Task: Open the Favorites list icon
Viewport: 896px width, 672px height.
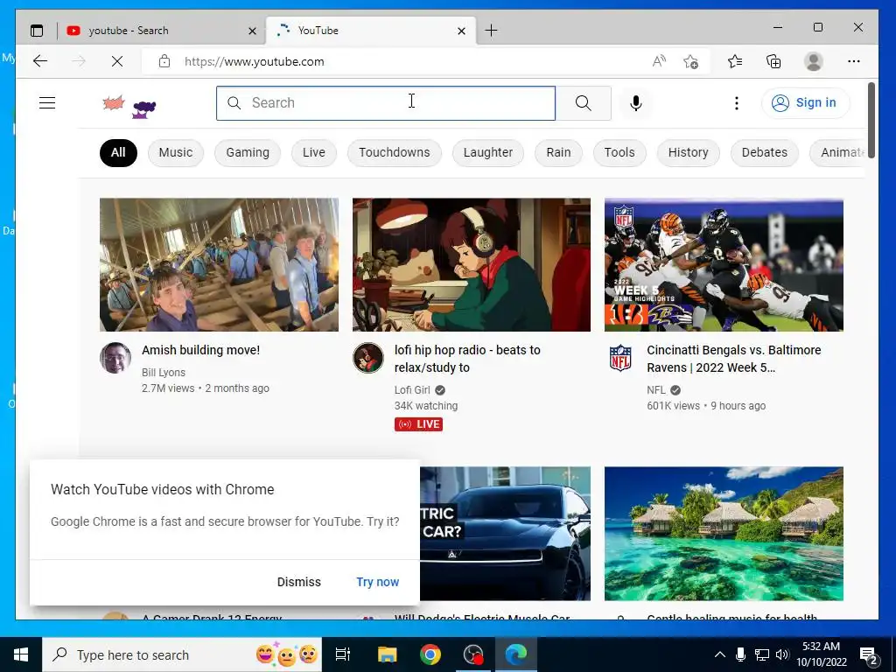Action: [735, 61]
